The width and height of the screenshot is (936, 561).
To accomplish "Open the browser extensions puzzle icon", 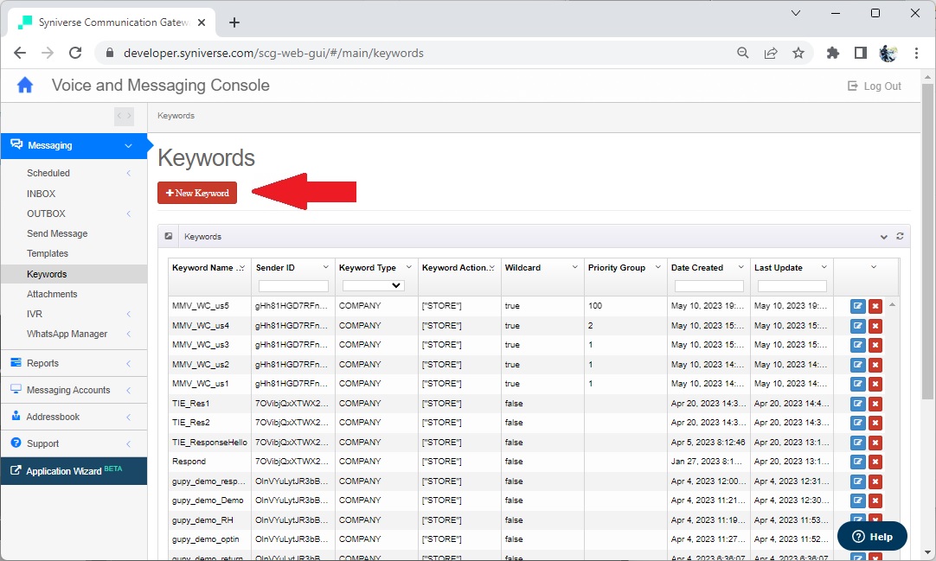I will 833,53.
